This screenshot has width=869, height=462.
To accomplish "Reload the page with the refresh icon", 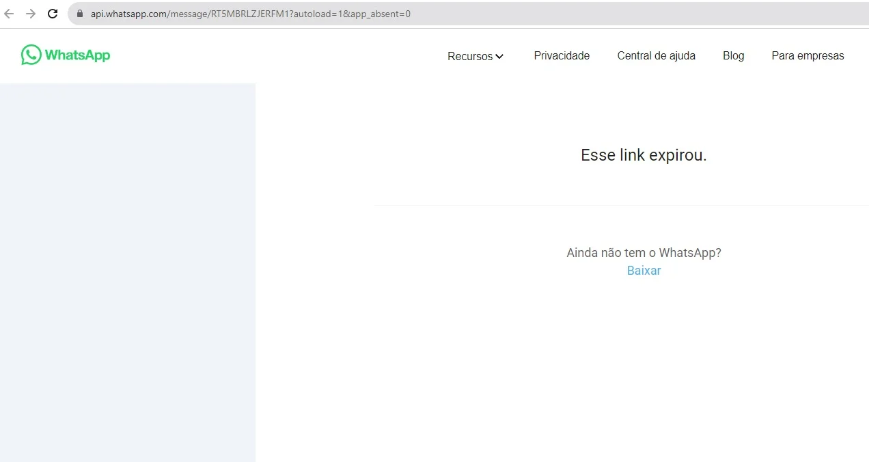I will coord(53,14).
